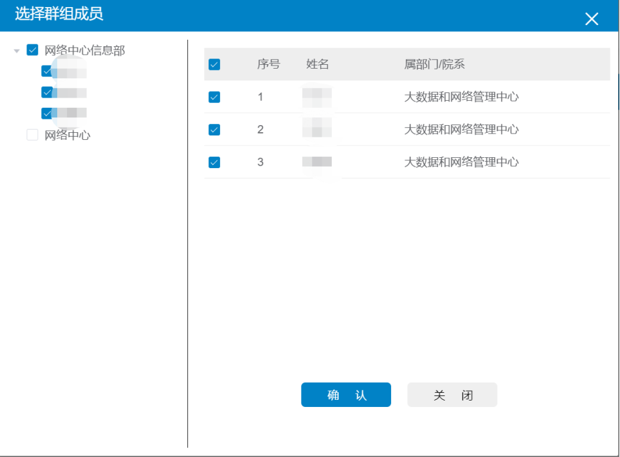The width and height of the screenshot is (620, 457).
Task: Toggle the select-all checkbox in the table header
Action: (214, 64)
